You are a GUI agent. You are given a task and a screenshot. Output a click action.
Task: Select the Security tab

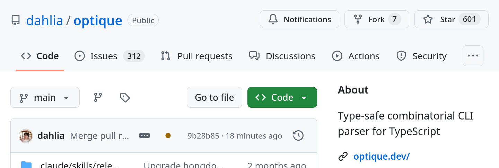(421, 56)
